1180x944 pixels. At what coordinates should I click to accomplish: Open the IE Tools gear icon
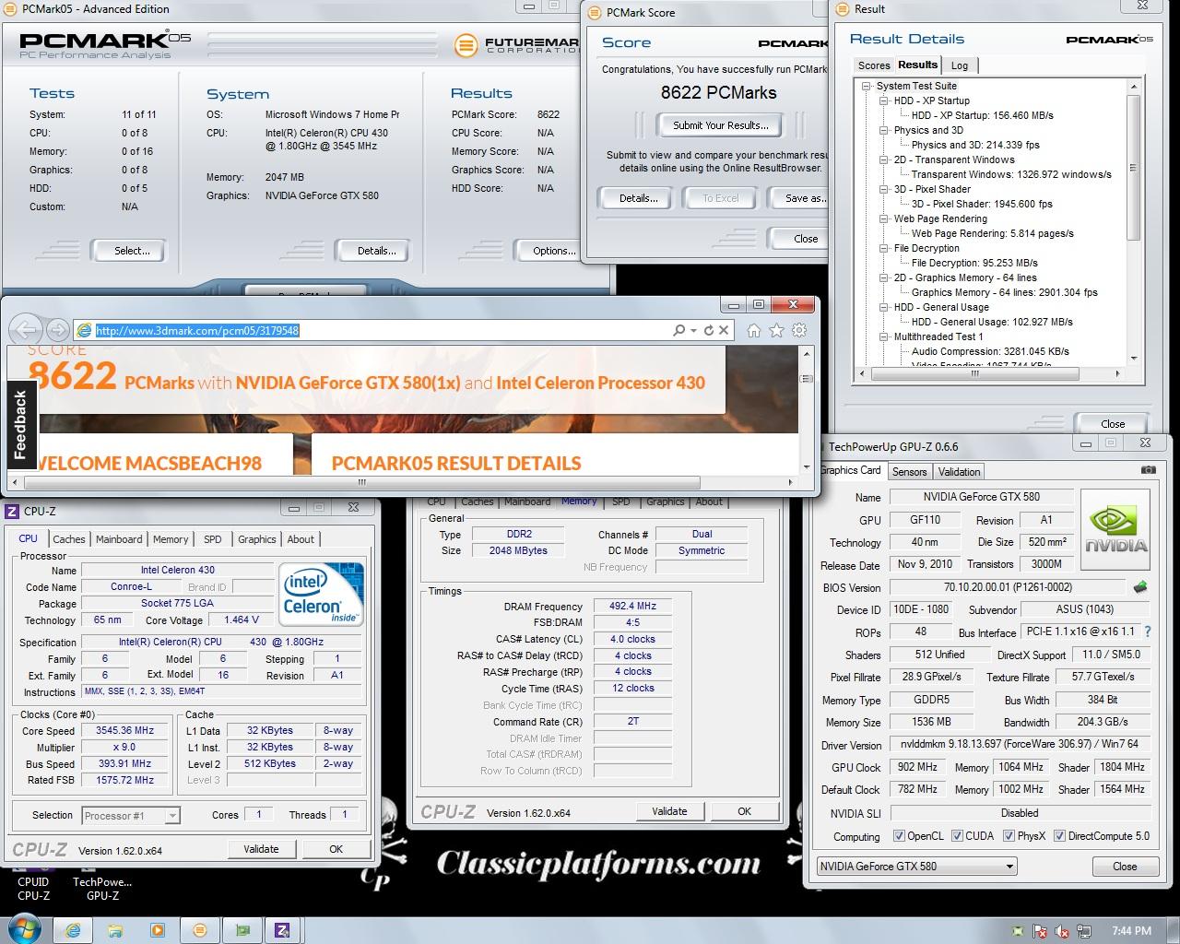coord(799,330)
